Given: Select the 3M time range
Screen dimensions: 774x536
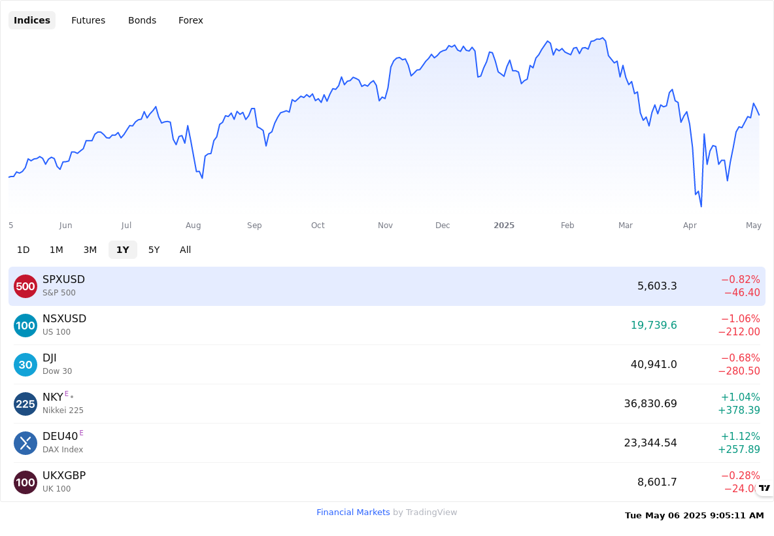Looking at the screenshot, I should (90, 250).
